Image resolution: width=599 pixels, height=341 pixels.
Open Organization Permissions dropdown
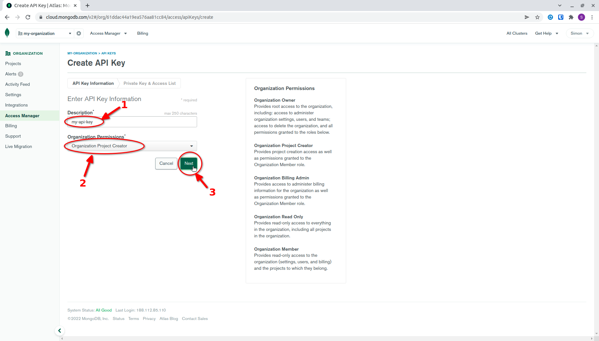(132, 146)
